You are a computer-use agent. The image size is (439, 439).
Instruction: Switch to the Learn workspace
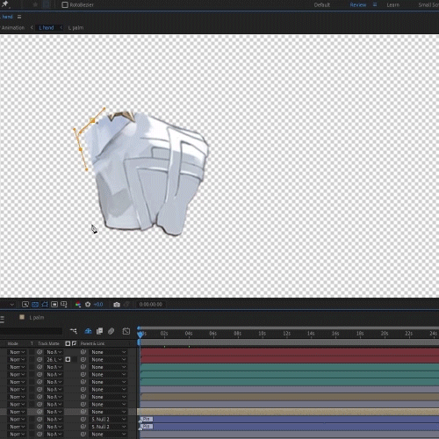(392, 4)
